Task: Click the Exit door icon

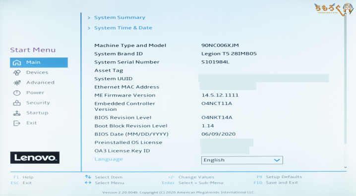Action: point(17,123)
